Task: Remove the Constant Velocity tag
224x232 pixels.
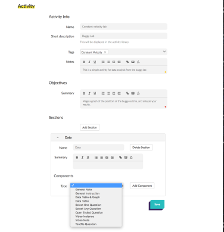Action: click(105, 52)
